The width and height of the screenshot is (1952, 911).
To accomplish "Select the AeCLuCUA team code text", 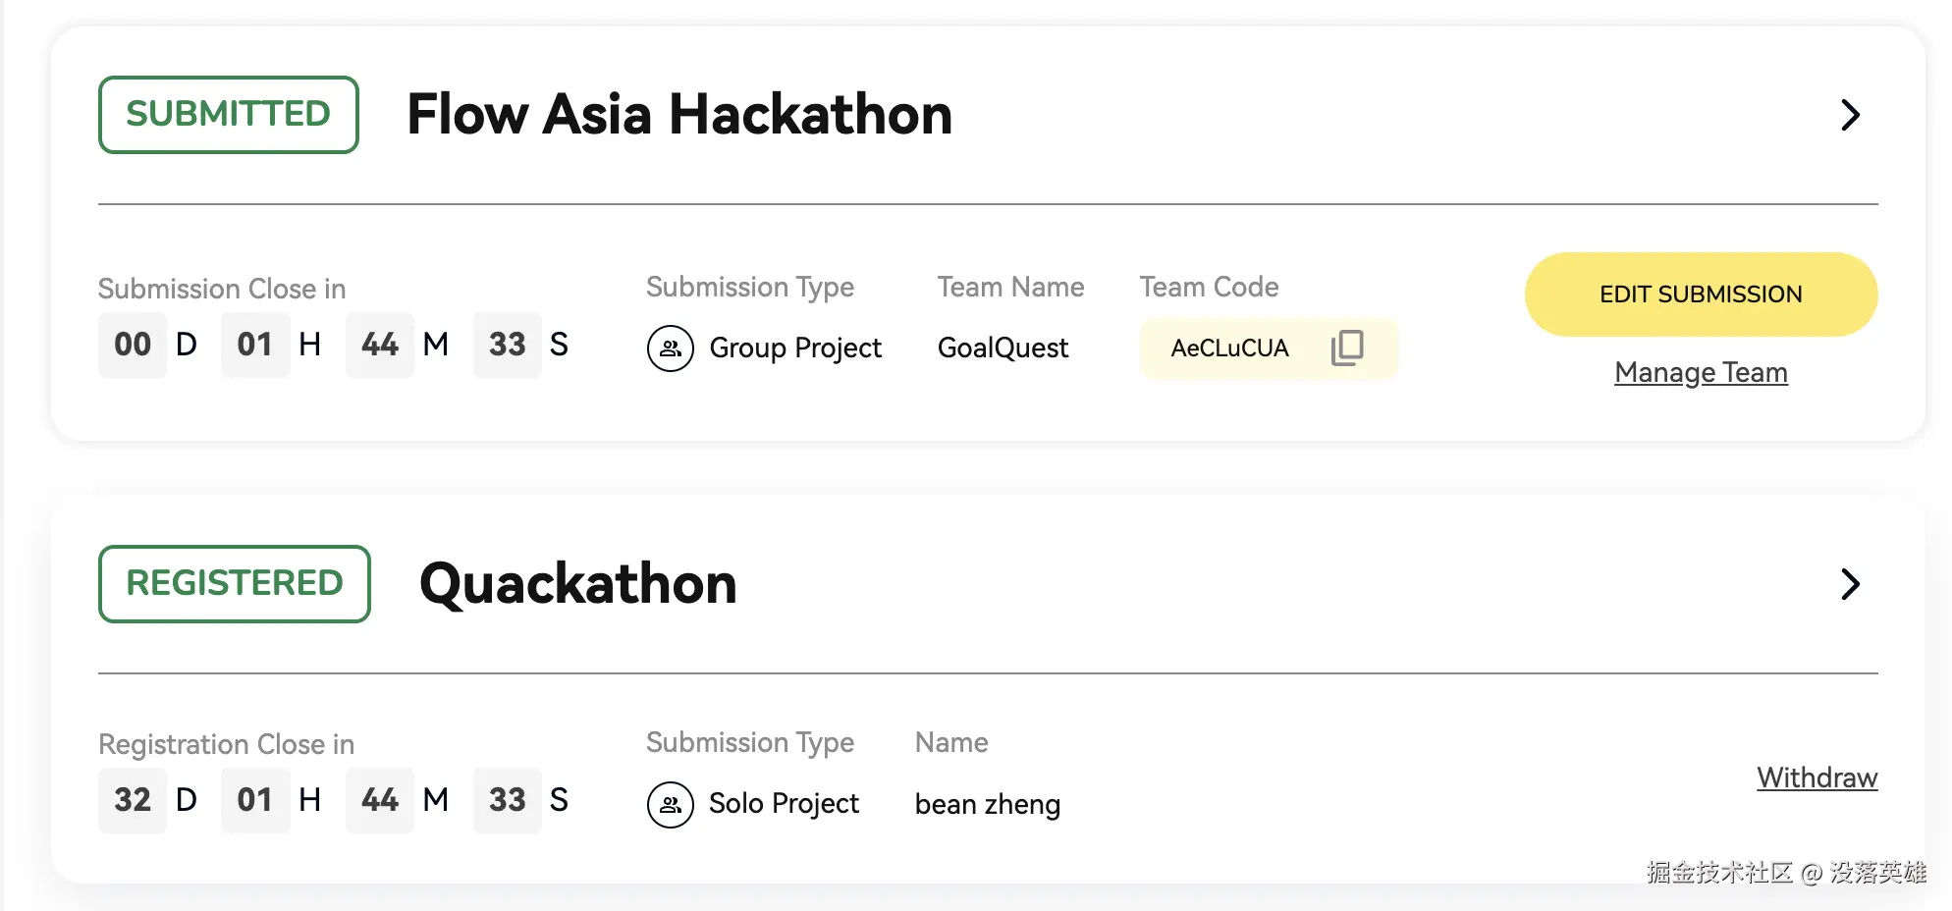I will click(x=1229, y=348).
